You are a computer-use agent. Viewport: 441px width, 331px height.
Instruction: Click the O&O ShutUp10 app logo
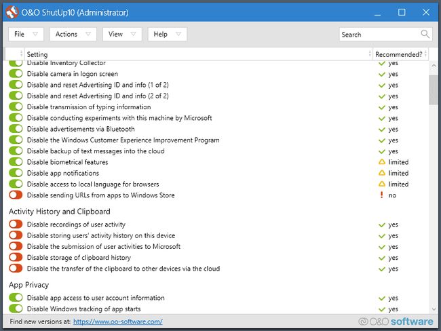12,12
